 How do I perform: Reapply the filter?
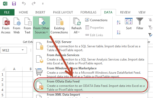pos(150,27)
